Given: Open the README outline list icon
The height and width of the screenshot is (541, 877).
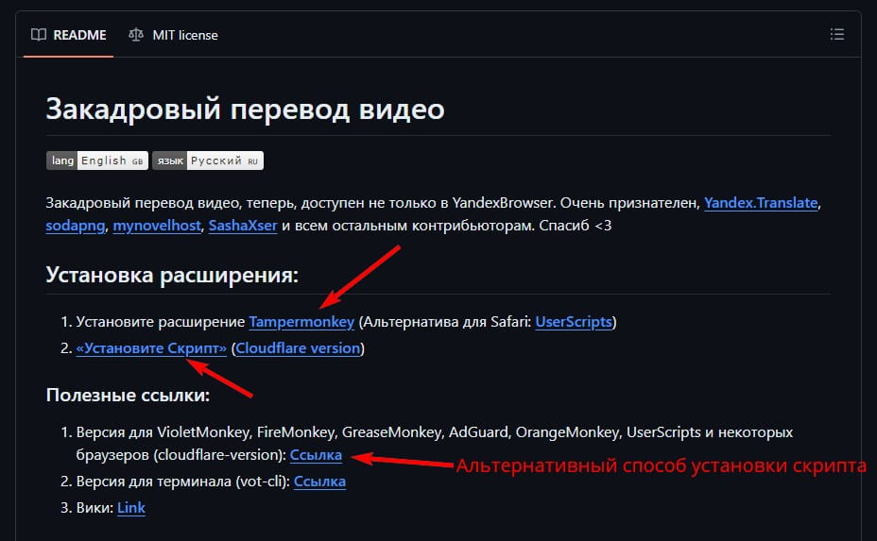Looking at the screenshot, I should point(836,34).
